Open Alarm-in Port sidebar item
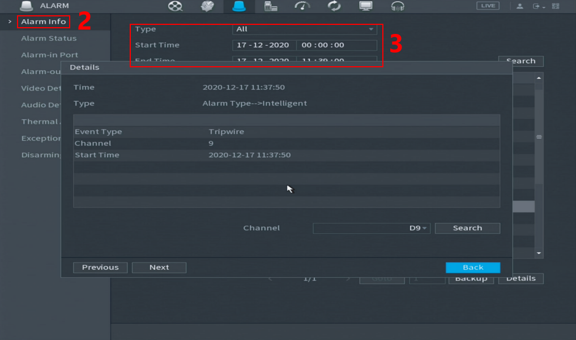Viewport: 576px width, 340px height. (49, 55)
